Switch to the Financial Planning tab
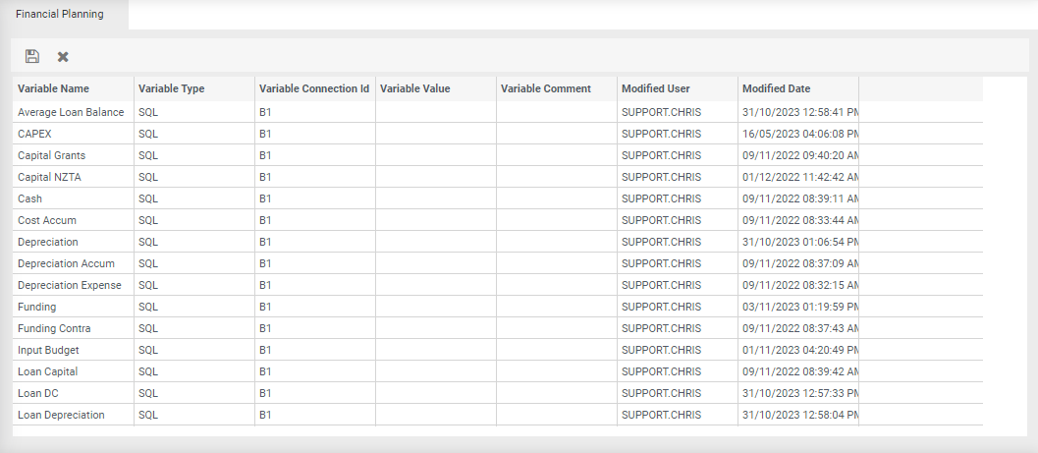This screenshot has height=453, width=1038. (60, 15)
